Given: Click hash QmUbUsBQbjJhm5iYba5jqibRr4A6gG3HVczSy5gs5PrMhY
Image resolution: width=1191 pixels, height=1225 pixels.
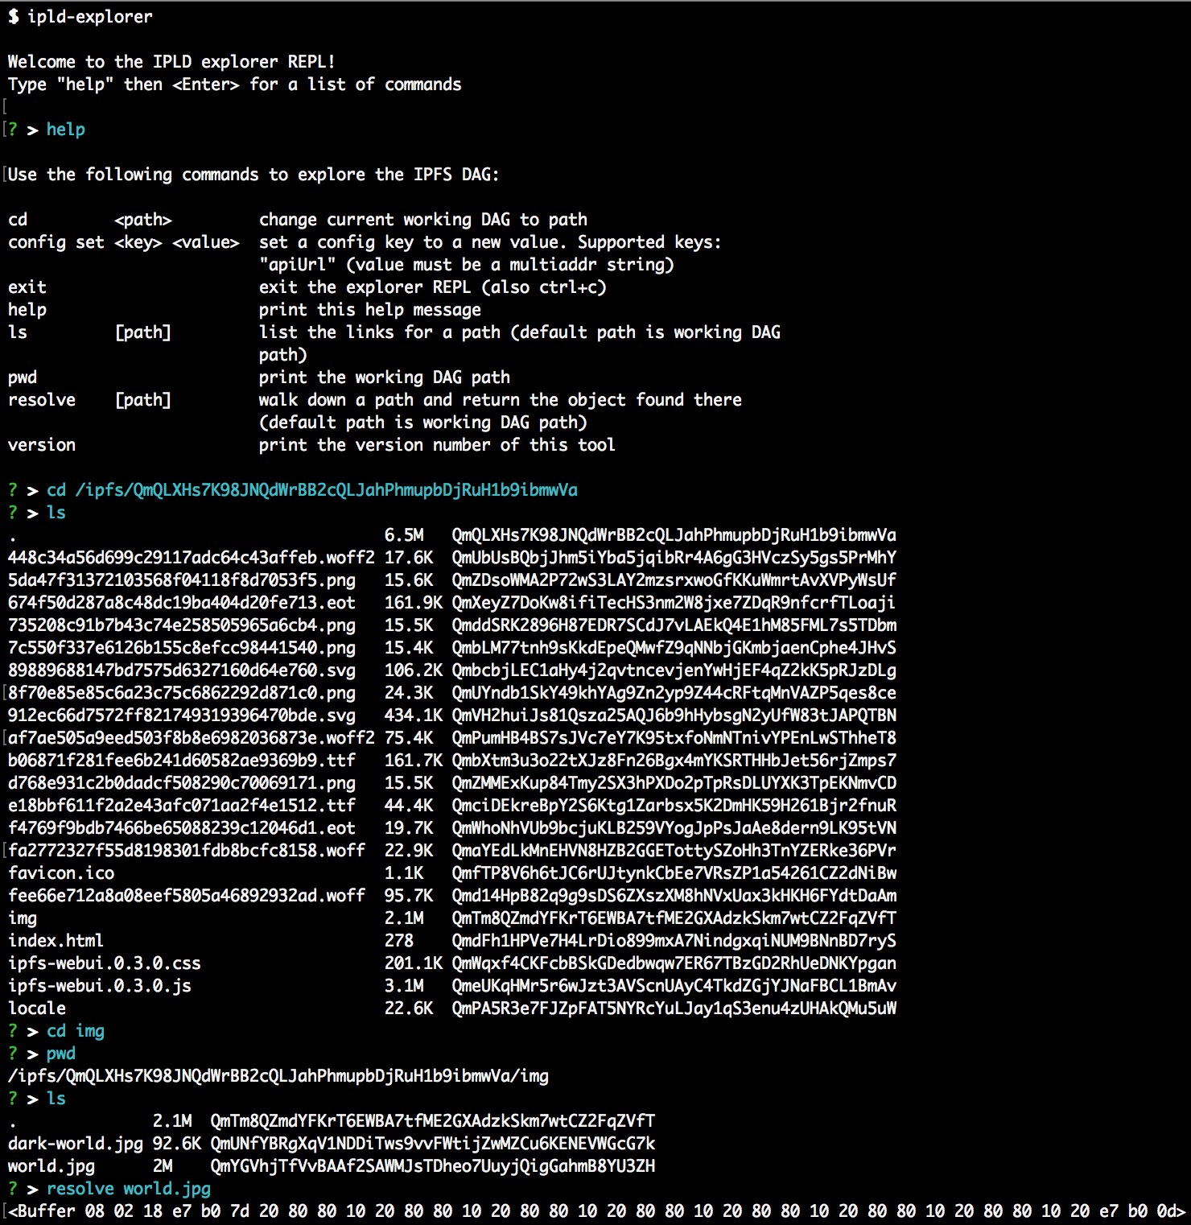Looking at the screenshot, I should point(674,558).
